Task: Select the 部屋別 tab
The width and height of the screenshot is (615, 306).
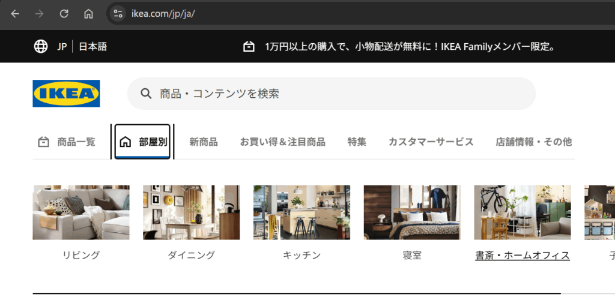Action: click(143, 142)
